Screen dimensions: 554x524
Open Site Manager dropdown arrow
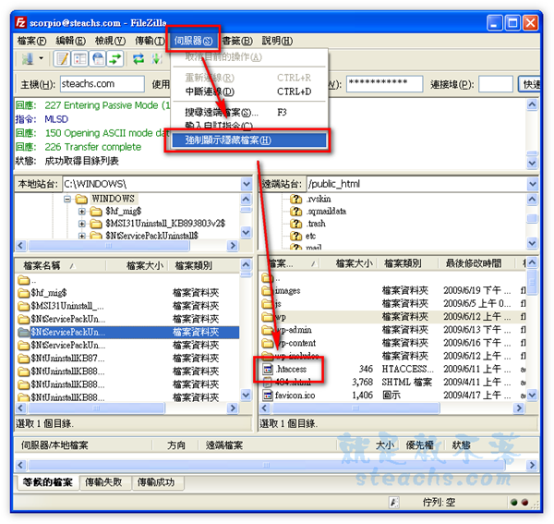coord(39,59)
